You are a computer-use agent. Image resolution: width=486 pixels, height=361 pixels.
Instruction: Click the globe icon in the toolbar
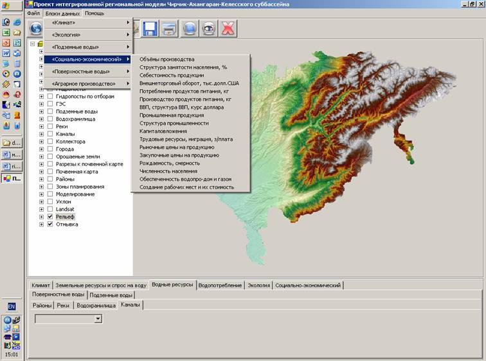pos(36,28)
